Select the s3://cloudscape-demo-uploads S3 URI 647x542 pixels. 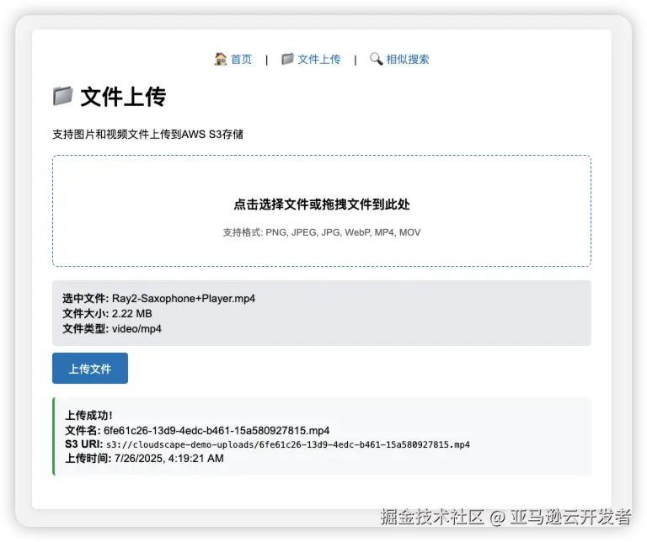pos(288,444)
